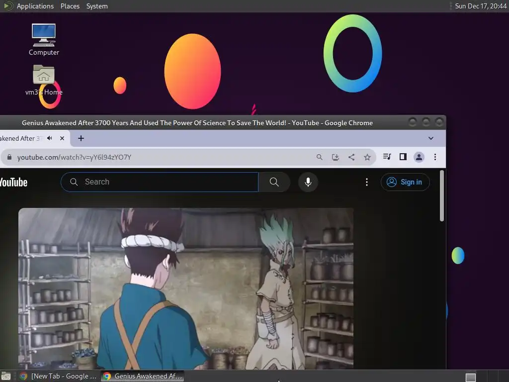Close the YouTube video tab

[x=62, y=138]
